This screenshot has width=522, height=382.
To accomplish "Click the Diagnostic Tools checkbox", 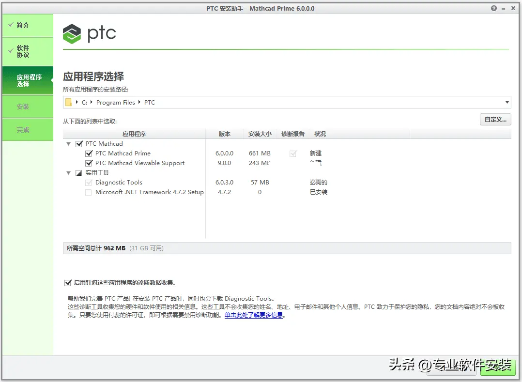I will tap(89, 183).
